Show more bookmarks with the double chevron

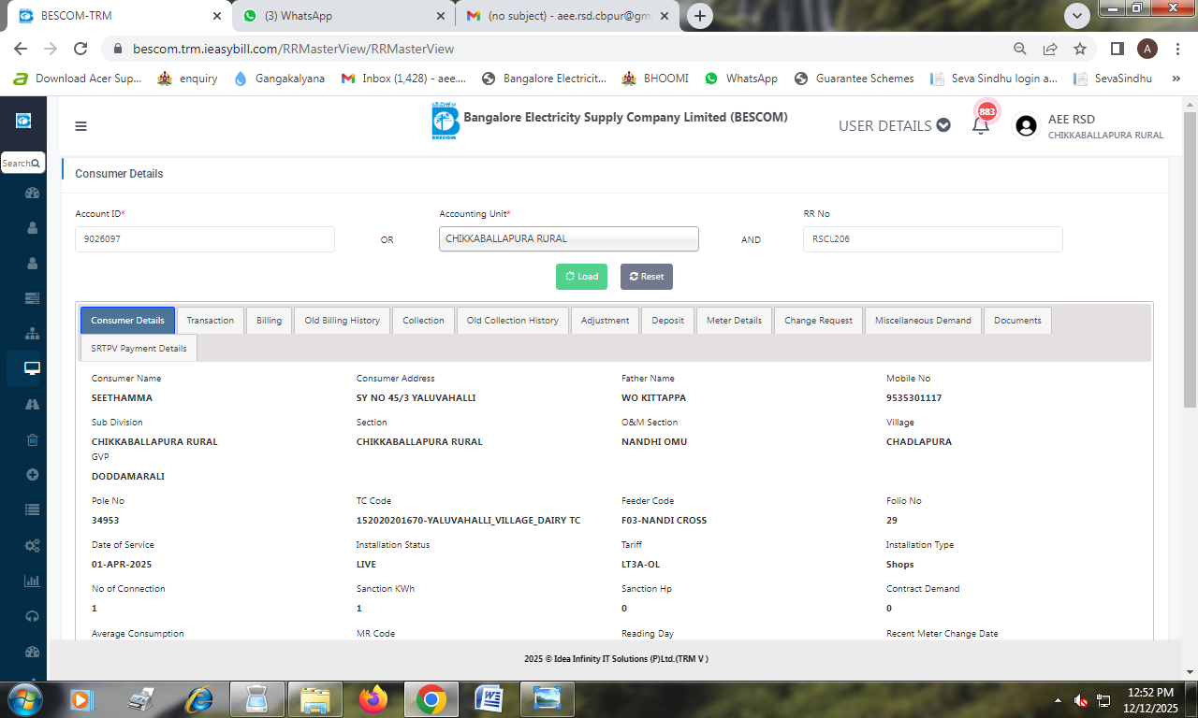(1176, 79)
